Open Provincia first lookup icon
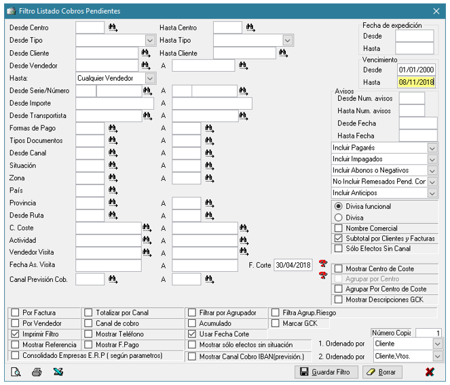Viewport: 450px width, 385px height. click(x=113, y=203)
